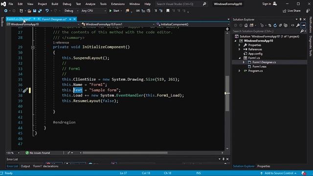Viewport: 313px width, 176px height.
Task: Toggle auto-hide pin on Solution Explorer
Action: point(300,20)
